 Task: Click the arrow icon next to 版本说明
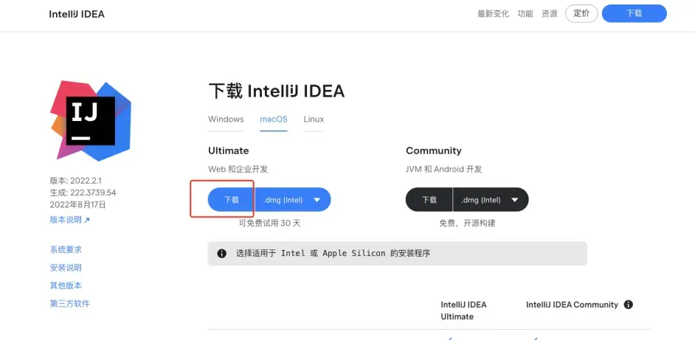coord(87,220)
